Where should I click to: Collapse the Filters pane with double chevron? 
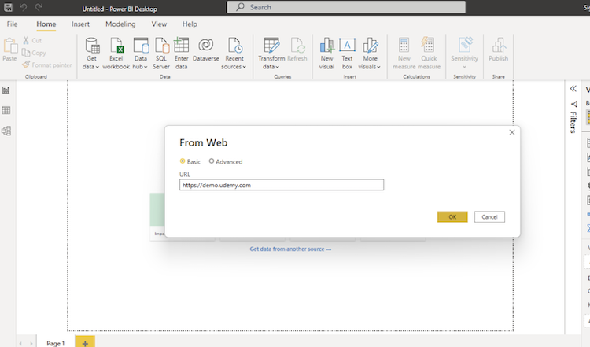click(573, 89)
